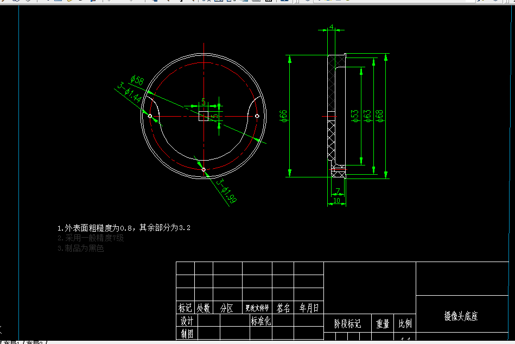Click the '重量' title block label
515x344 pixels.
382,324
